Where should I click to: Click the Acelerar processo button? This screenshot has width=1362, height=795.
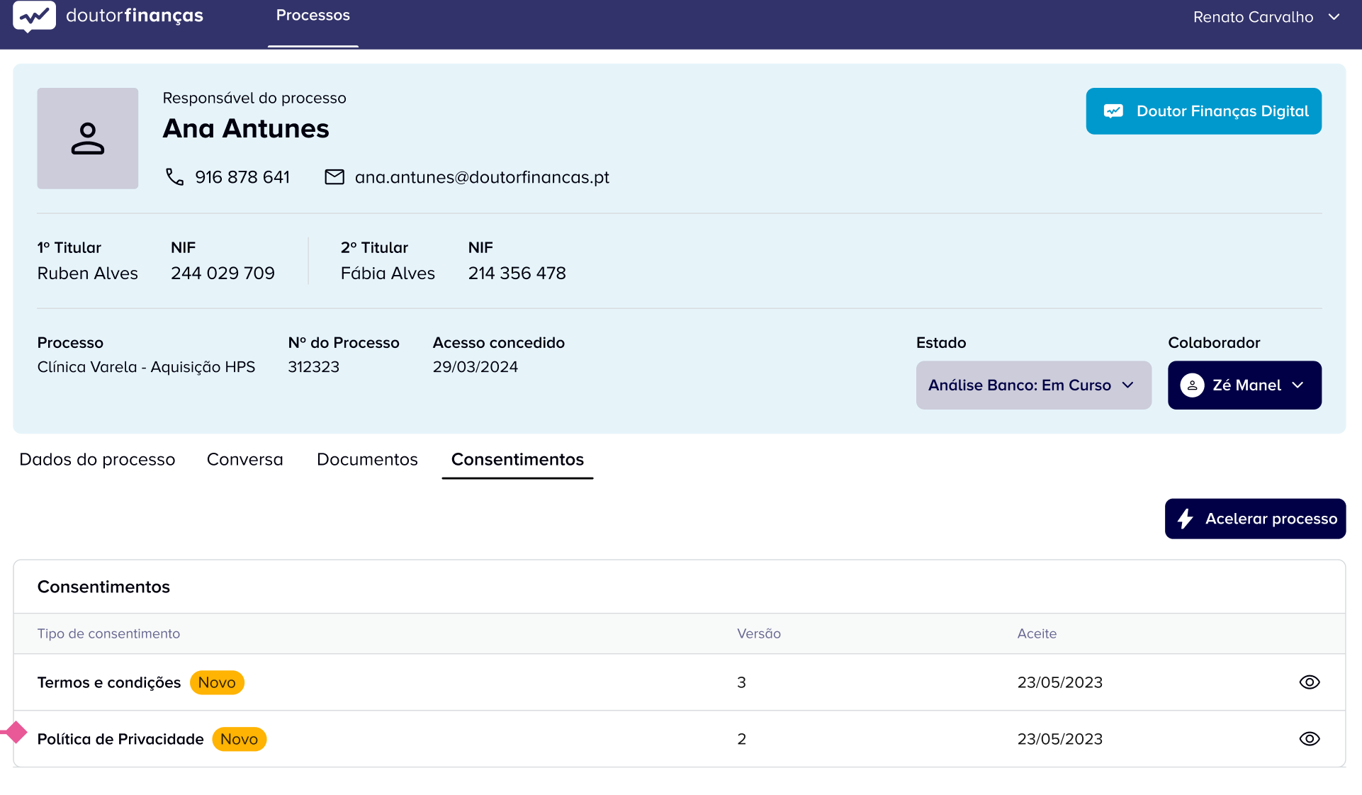point(1254,519)
